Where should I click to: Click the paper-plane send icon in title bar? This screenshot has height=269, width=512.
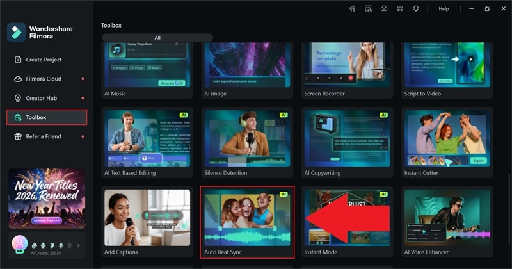coord(352,9)
